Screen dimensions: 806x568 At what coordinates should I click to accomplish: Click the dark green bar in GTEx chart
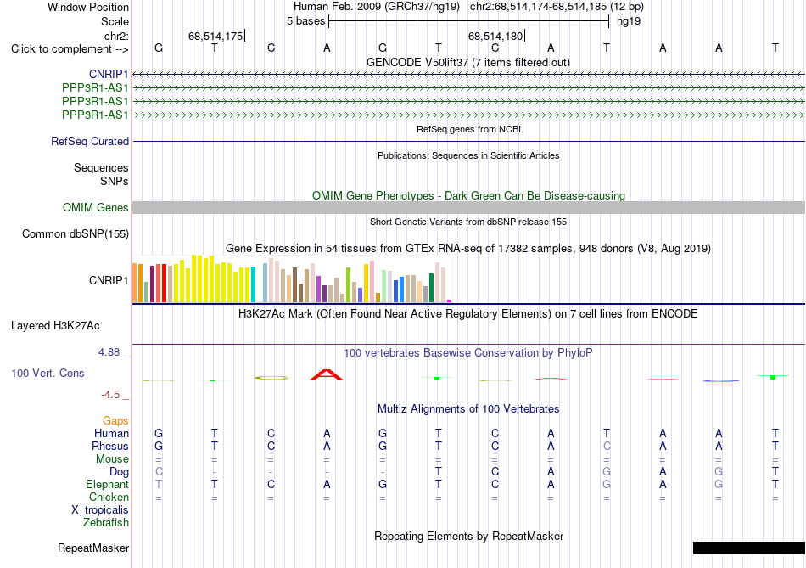[431, 288]
